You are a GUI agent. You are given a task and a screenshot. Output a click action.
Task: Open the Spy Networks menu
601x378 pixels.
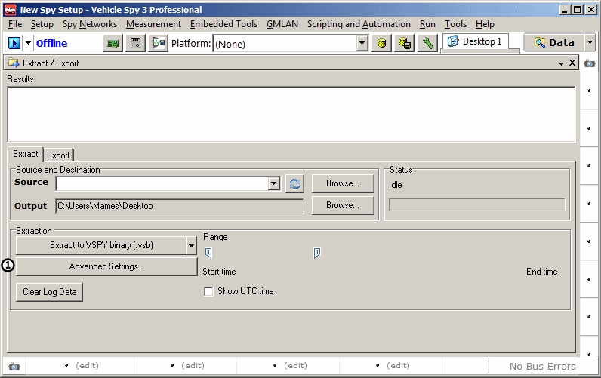[x=90, y=24]
